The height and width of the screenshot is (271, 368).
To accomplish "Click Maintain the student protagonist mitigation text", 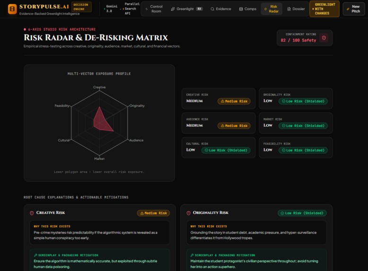I will [254, 264].
